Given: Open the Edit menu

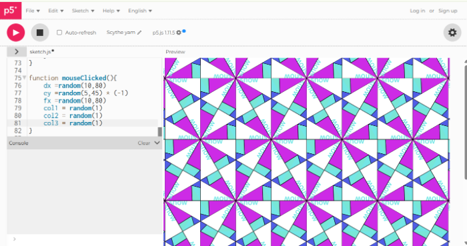Looking at the screenshot, I should tap(55, 11).
